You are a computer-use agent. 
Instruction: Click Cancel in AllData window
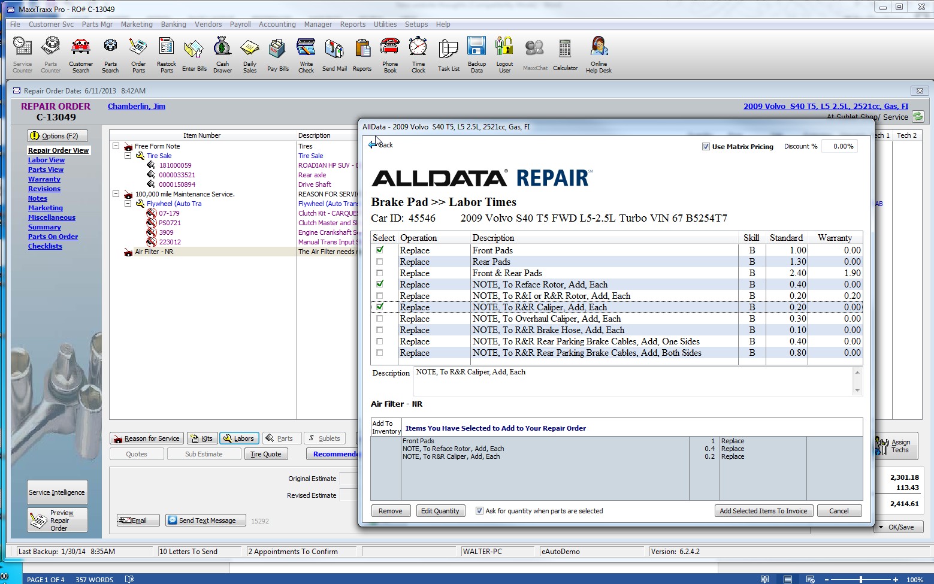tap(839, 511)
